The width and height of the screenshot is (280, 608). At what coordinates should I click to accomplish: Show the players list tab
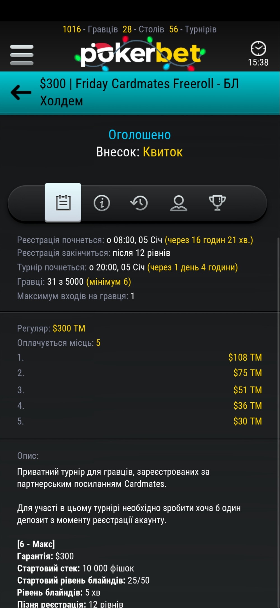coord(179,203)
